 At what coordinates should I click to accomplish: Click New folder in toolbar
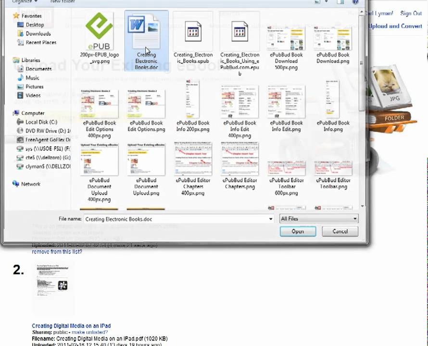point(63,1)
